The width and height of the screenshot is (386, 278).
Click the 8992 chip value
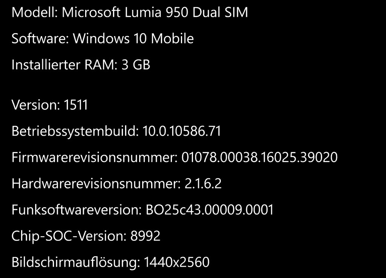pos(145,236)
